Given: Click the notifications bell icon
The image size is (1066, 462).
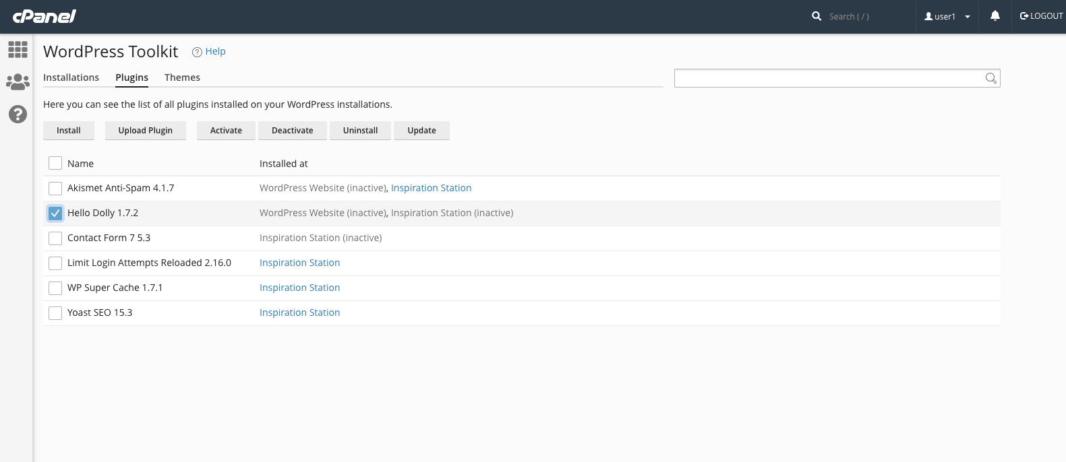Looking at the screenshot, I should tap(995, 16).
